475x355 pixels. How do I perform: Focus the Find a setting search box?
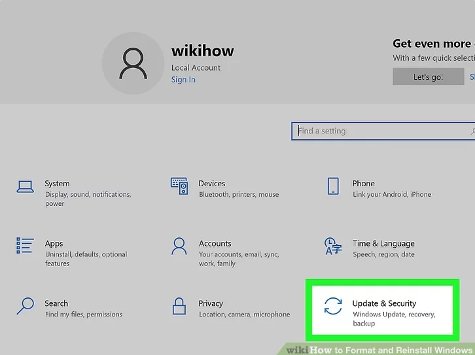pyautogui.click(x=383, y=131)
